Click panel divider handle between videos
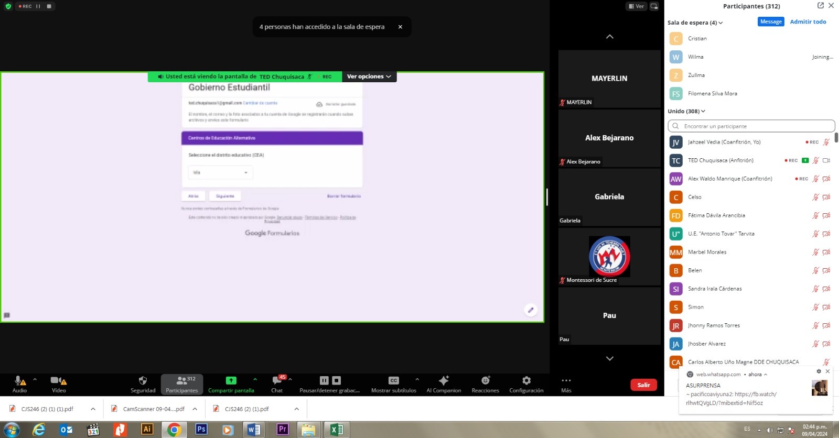Viewport: 839px width, 438px height. (547, 197)
